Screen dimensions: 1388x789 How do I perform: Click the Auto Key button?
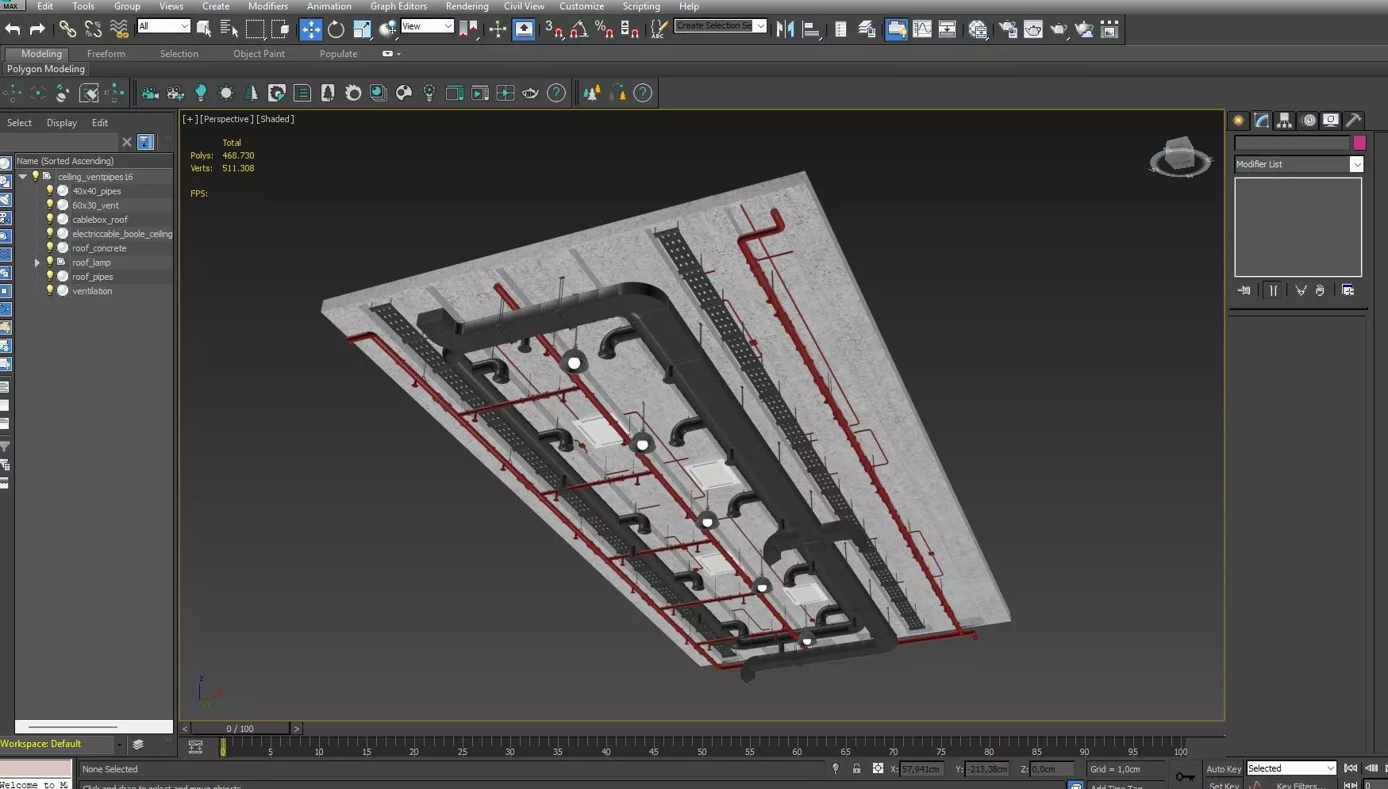1223,769
